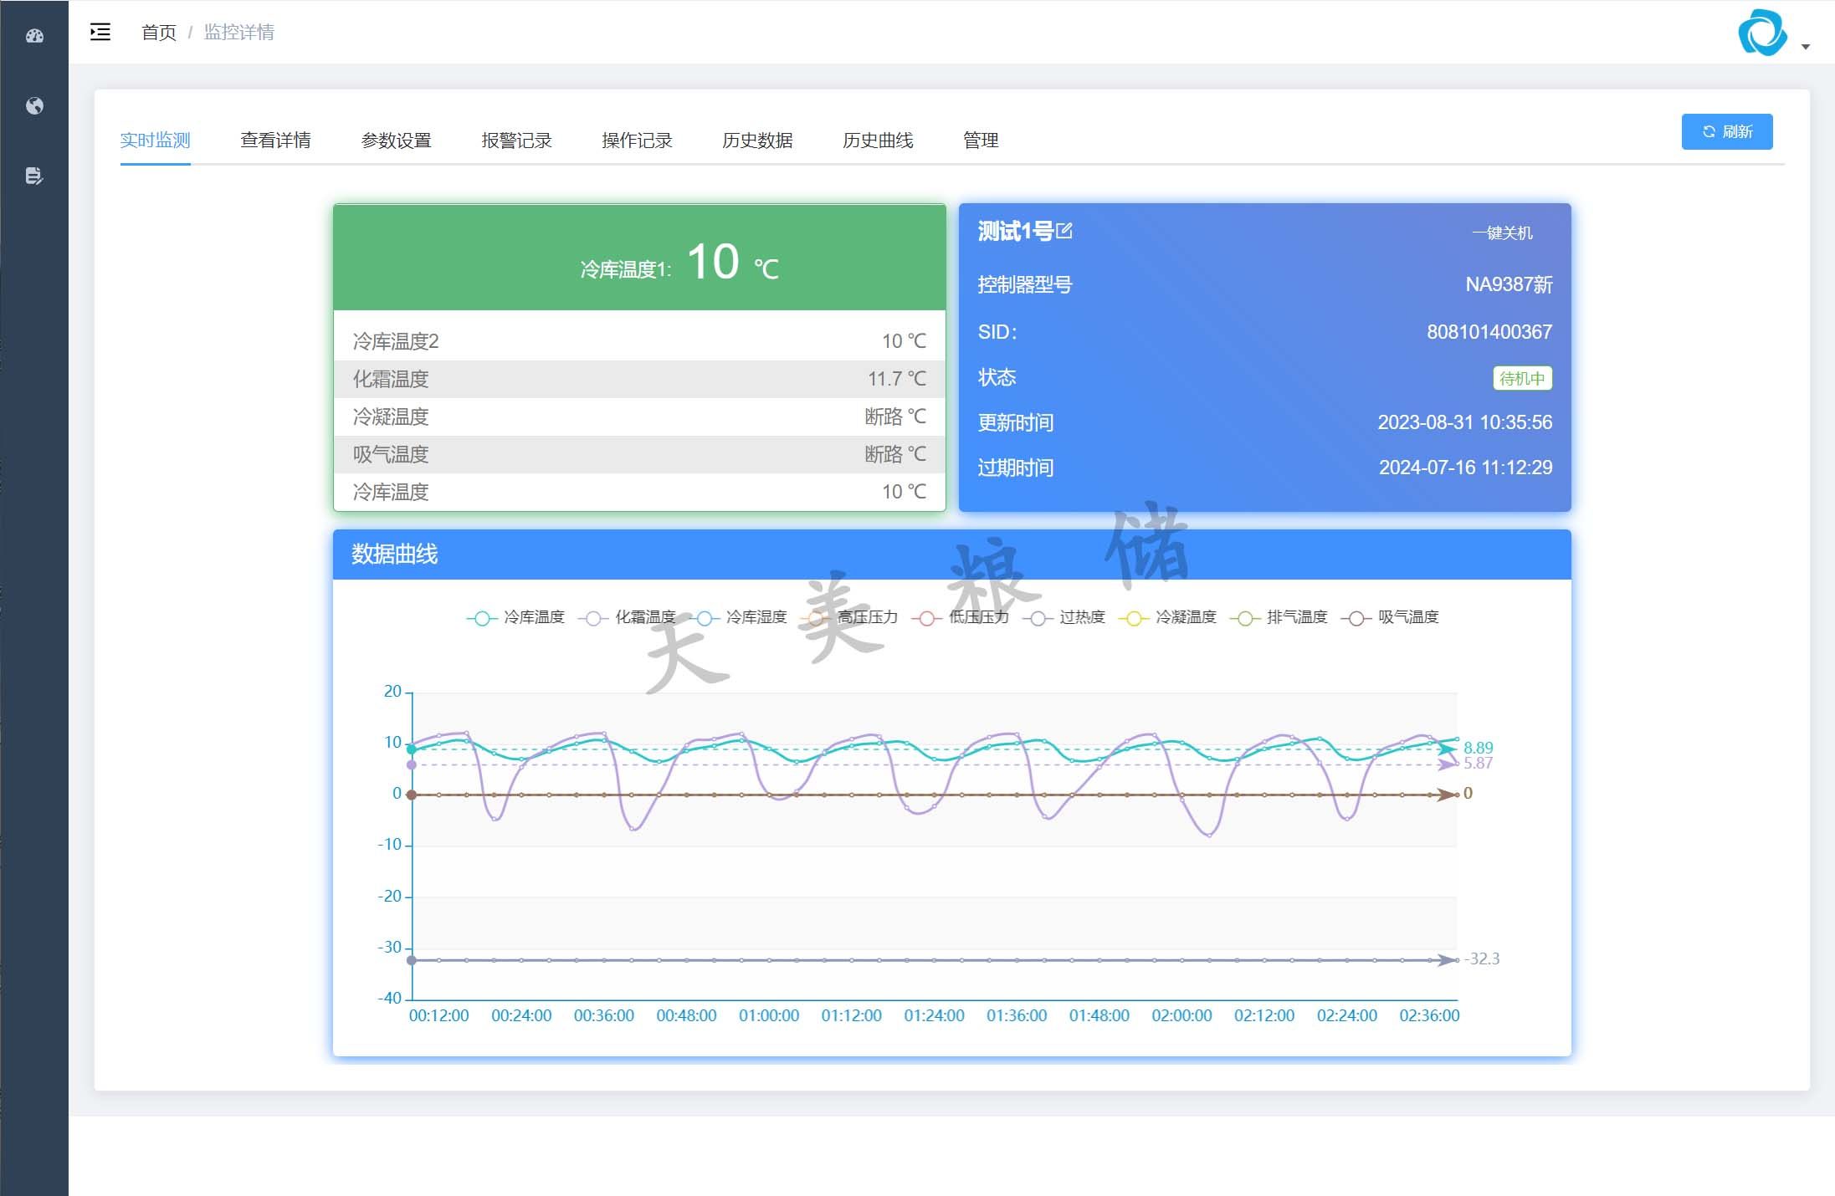Click the 化霜温度 11.7 ℃ row
Image resolution: width=1835 pixels, height=1196 pixels.
pyautogui.click(x=639, y=379)
